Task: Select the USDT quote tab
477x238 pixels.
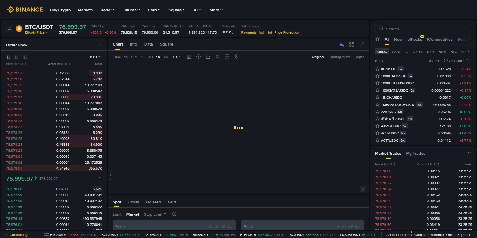Action: 396,51
